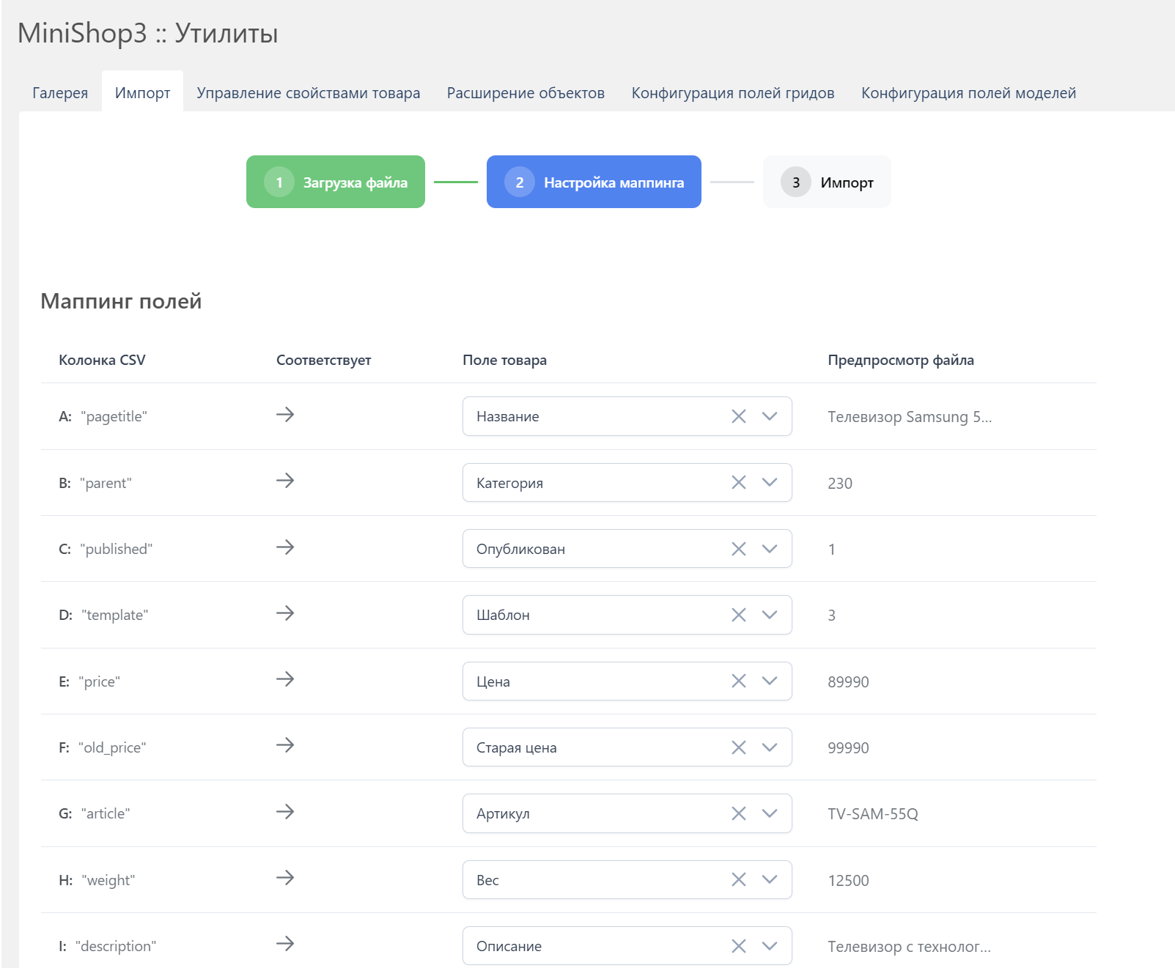
Task: Remove the Опубликован mapping with X
Action: click(x=738, y=549)
